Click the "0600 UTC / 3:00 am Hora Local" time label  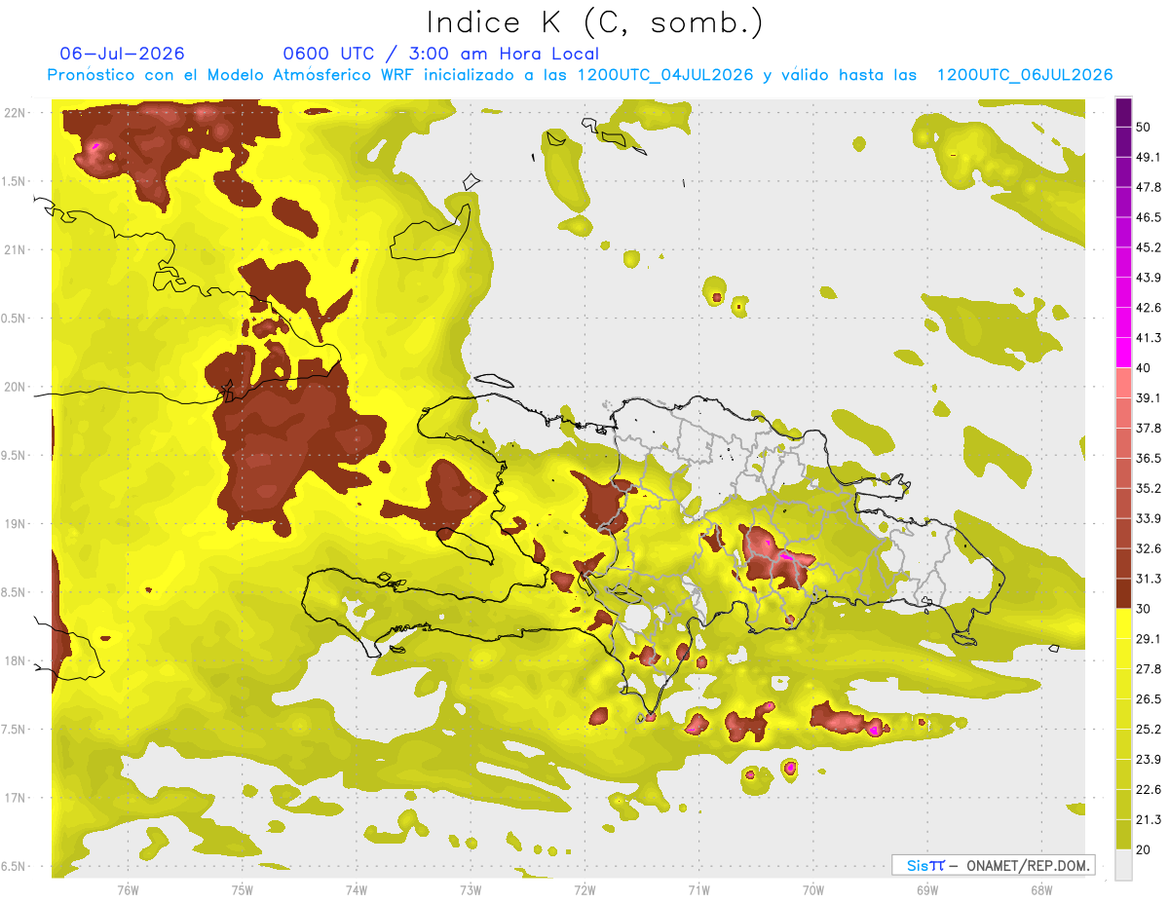tap(440, 54)
